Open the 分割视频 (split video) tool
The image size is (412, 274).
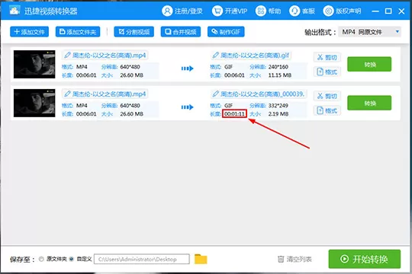click(134, 32)
